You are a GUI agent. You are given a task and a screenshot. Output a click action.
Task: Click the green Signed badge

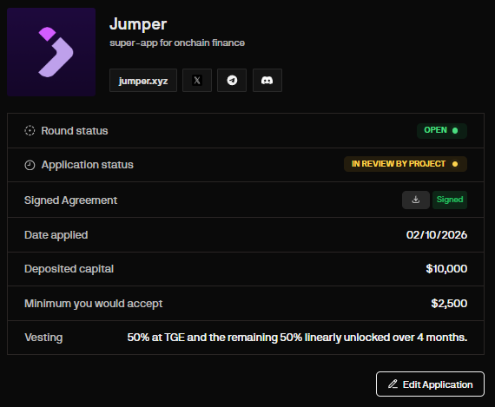450,200
